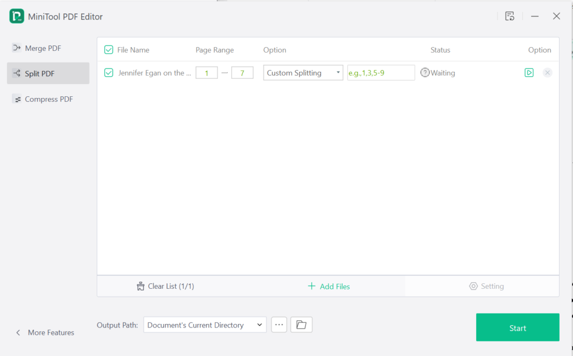Click the Start button
Viewport: 573px width, 356px height.
[518, 327]
